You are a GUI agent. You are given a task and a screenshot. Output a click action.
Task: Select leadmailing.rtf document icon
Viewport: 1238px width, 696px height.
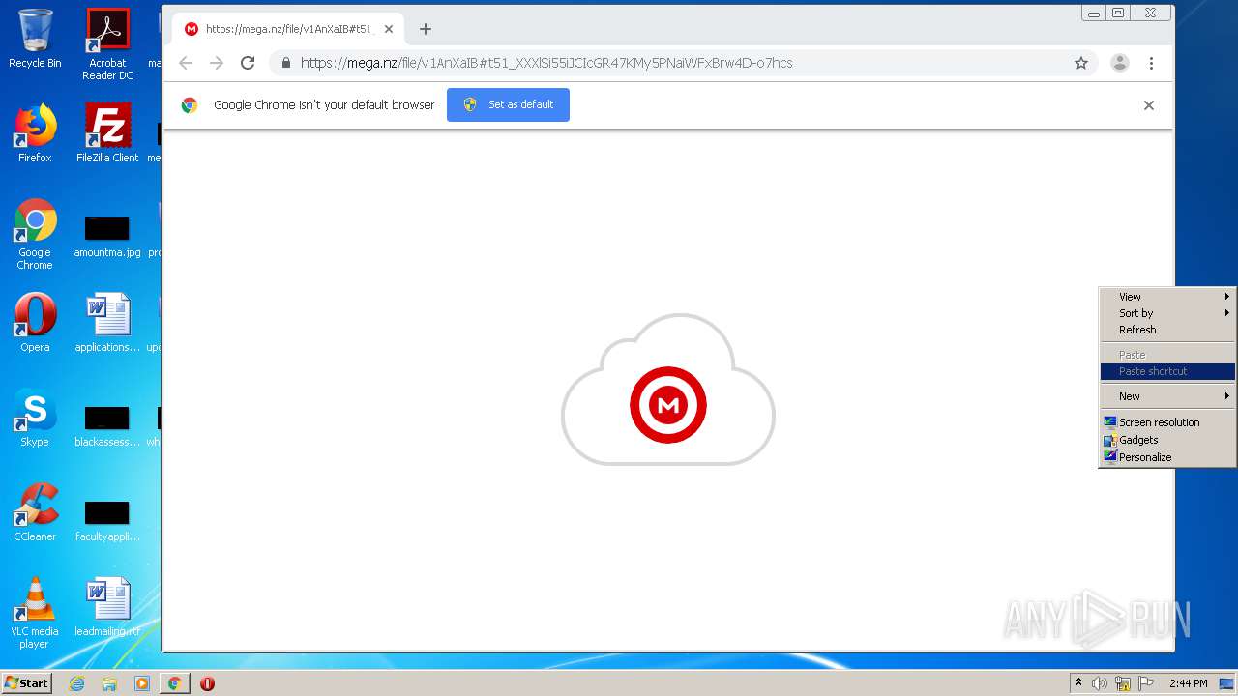(107, 607)
